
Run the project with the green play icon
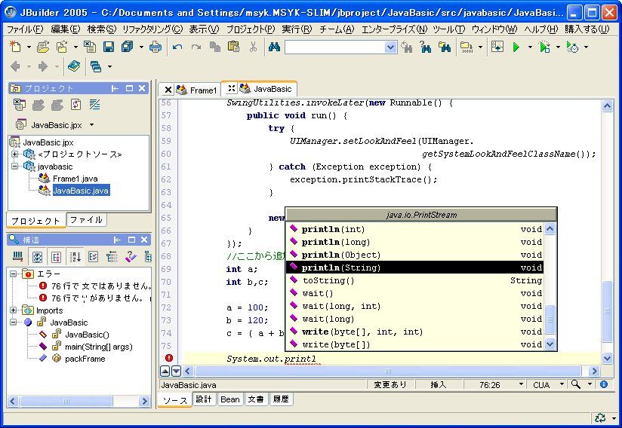coord(516,47)
